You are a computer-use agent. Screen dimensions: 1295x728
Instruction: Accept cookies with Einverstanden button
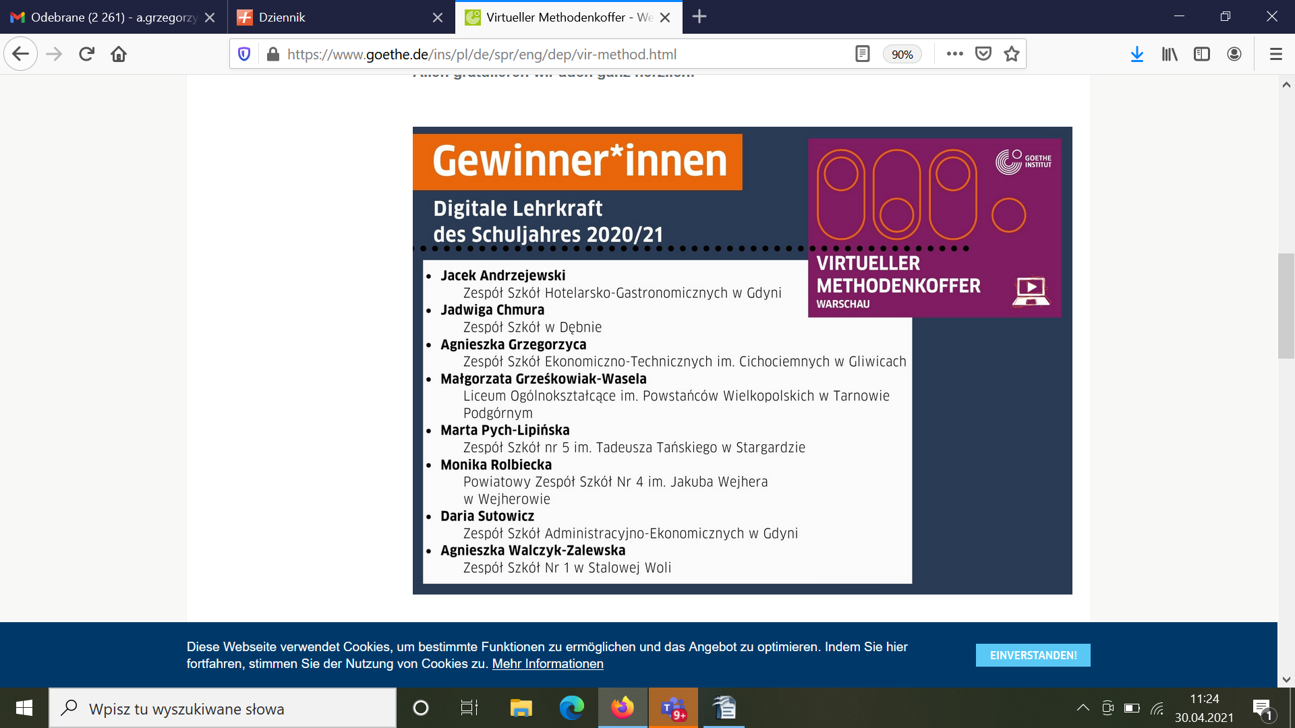pyautogui.click(x=1033, y=655)
